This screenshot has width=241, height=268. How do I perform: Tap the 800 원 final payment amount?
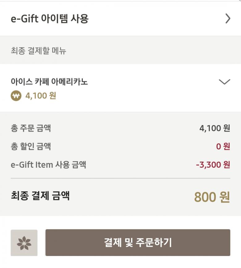(212, 197)
